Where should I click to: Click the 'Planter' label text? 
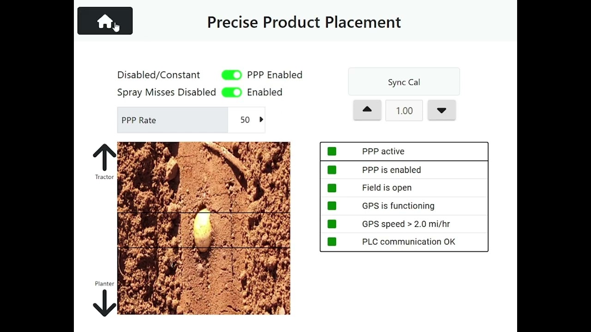(104, 284)
